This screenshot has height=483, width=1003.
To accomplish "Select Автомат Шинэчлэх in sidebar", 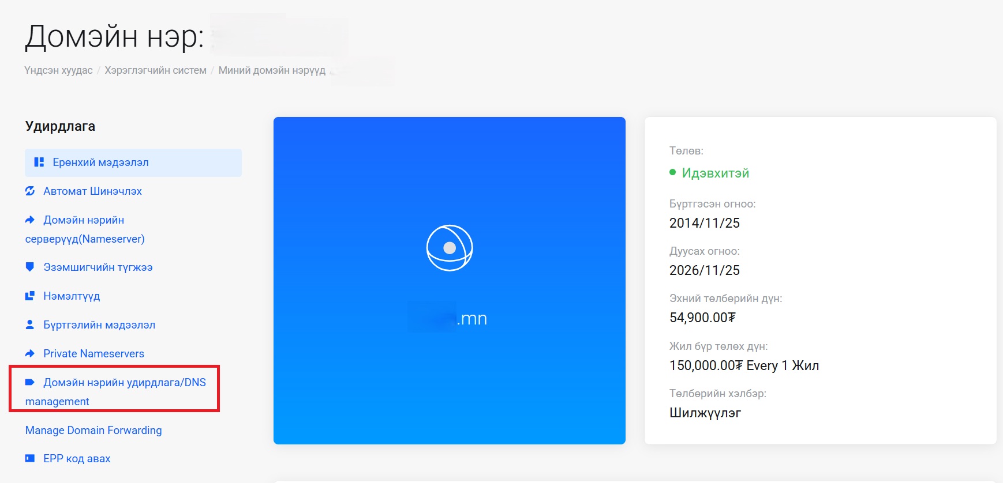I will pyautogui.click(x=92, y=191).
